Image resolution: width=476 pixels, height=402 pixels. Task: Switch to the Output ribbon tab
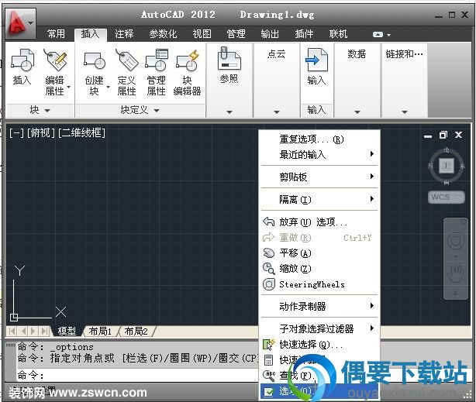click(270, 33)
